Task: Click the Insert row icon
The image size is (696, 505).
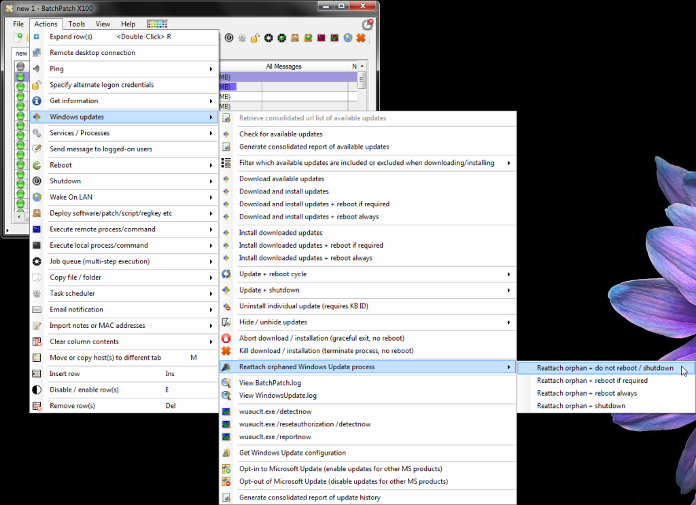Action: [x=37, y=374]
